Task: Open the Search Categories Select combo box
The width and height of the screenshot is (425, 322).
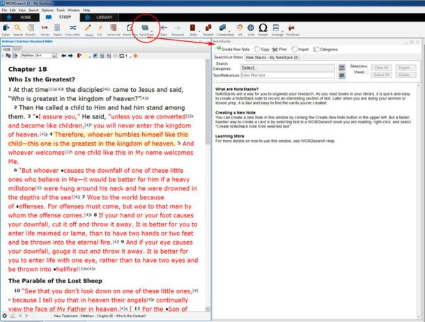Action: [x=288, y=68]
